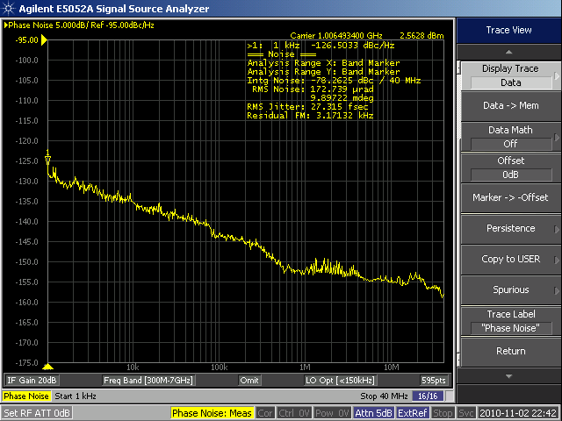Click the Stop status indicator
Screen dimensions: 562x421
443,413
